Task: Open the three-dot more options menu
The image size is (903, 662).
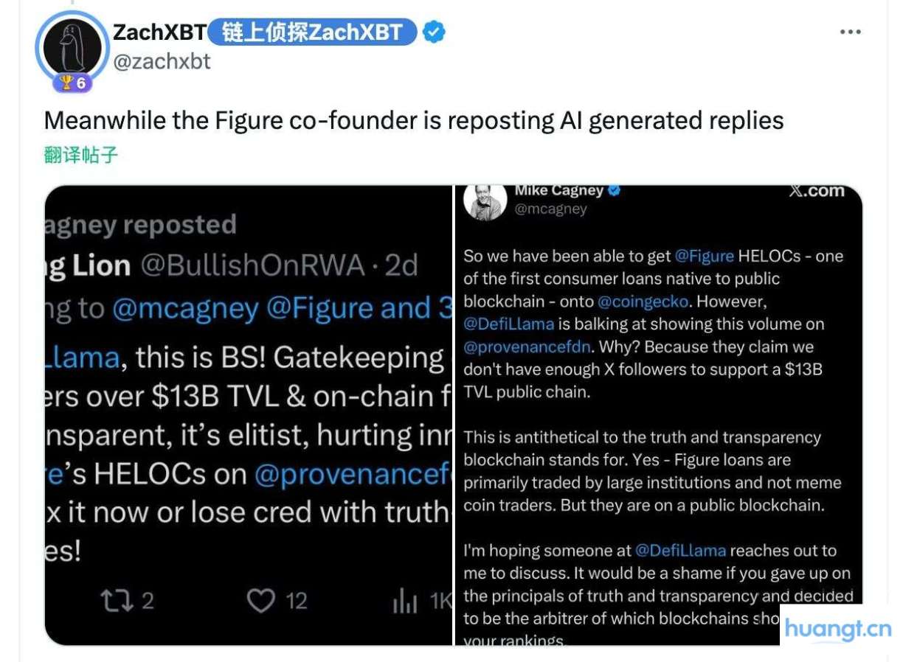Action: click(851, 32)
